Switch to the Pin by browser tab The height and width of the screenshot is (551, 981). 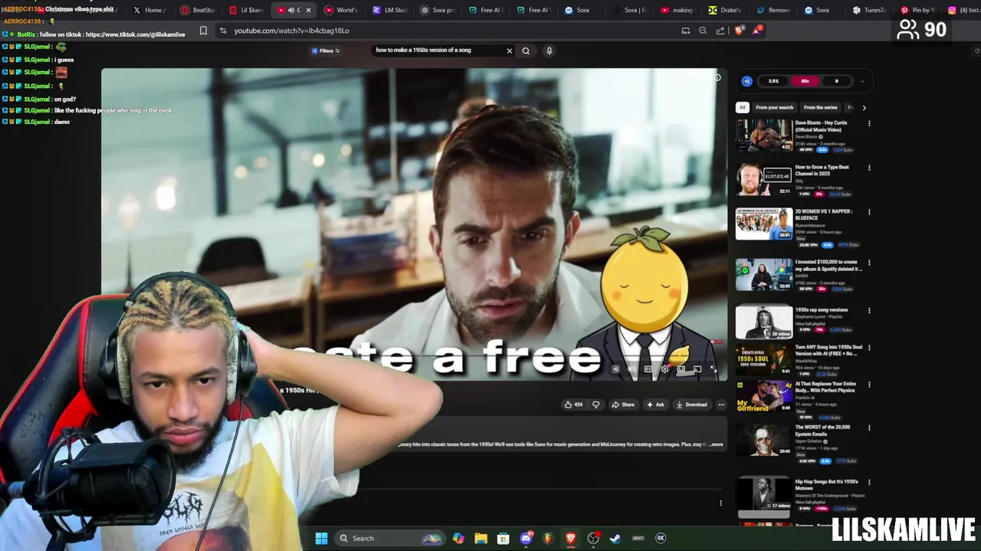pyautogui.click(x=917, y=10)
